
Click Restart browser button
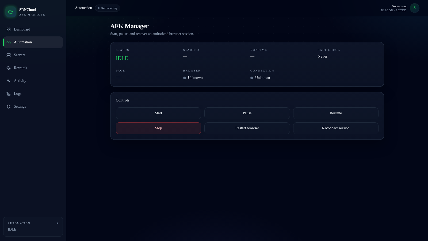[x=247, y=128]
